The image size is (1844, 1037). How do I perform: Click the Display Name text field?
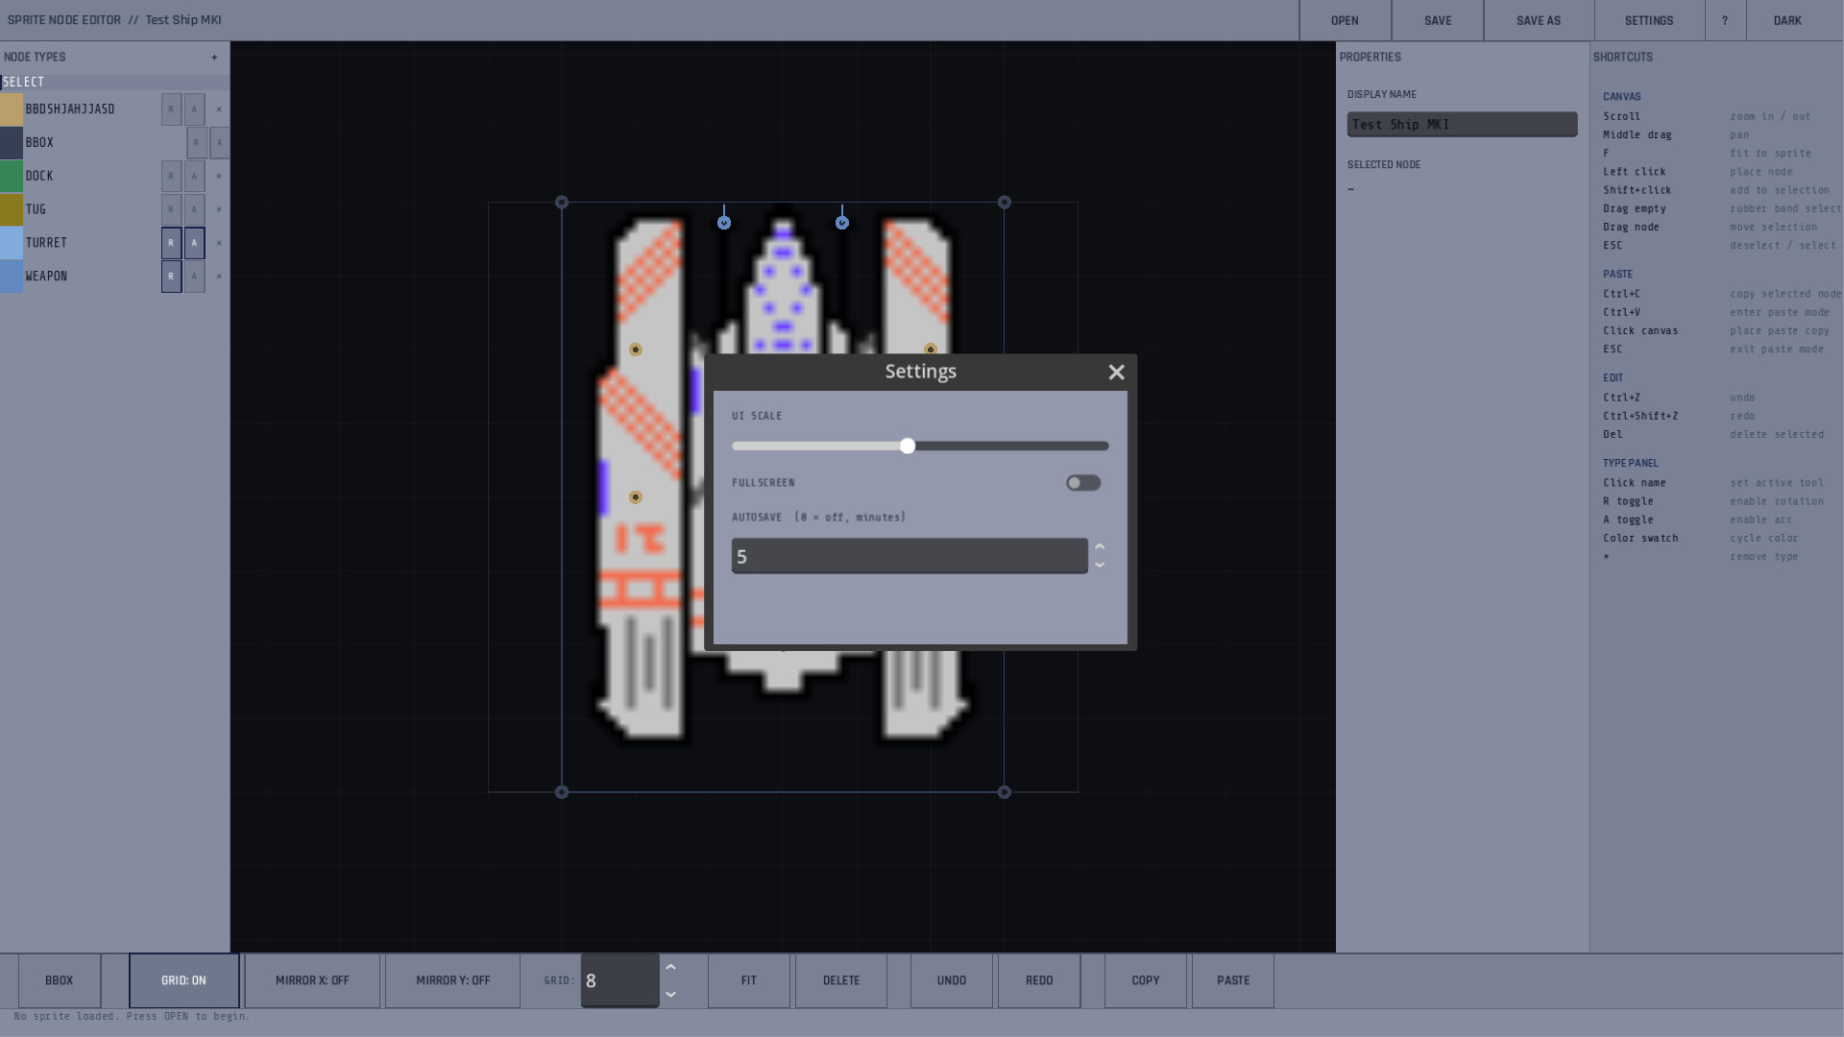(1462, 125)
